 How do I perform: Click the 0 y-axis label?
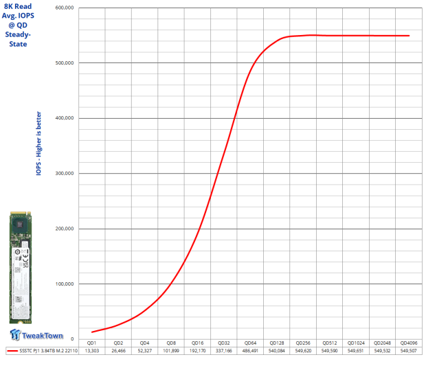(72, 339)
